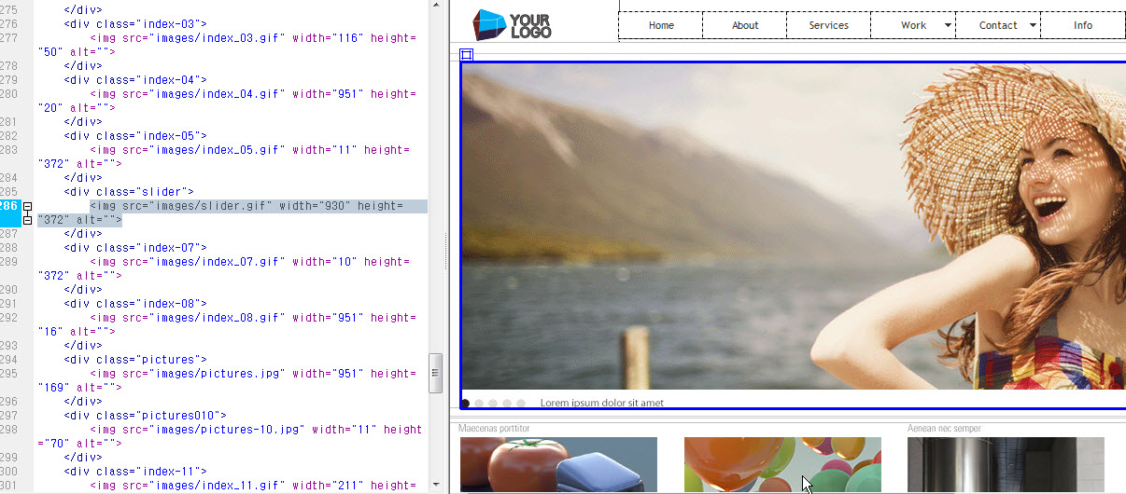Click the code scrollbar down arrow
1126x494 pixels.
pos(435,487)
